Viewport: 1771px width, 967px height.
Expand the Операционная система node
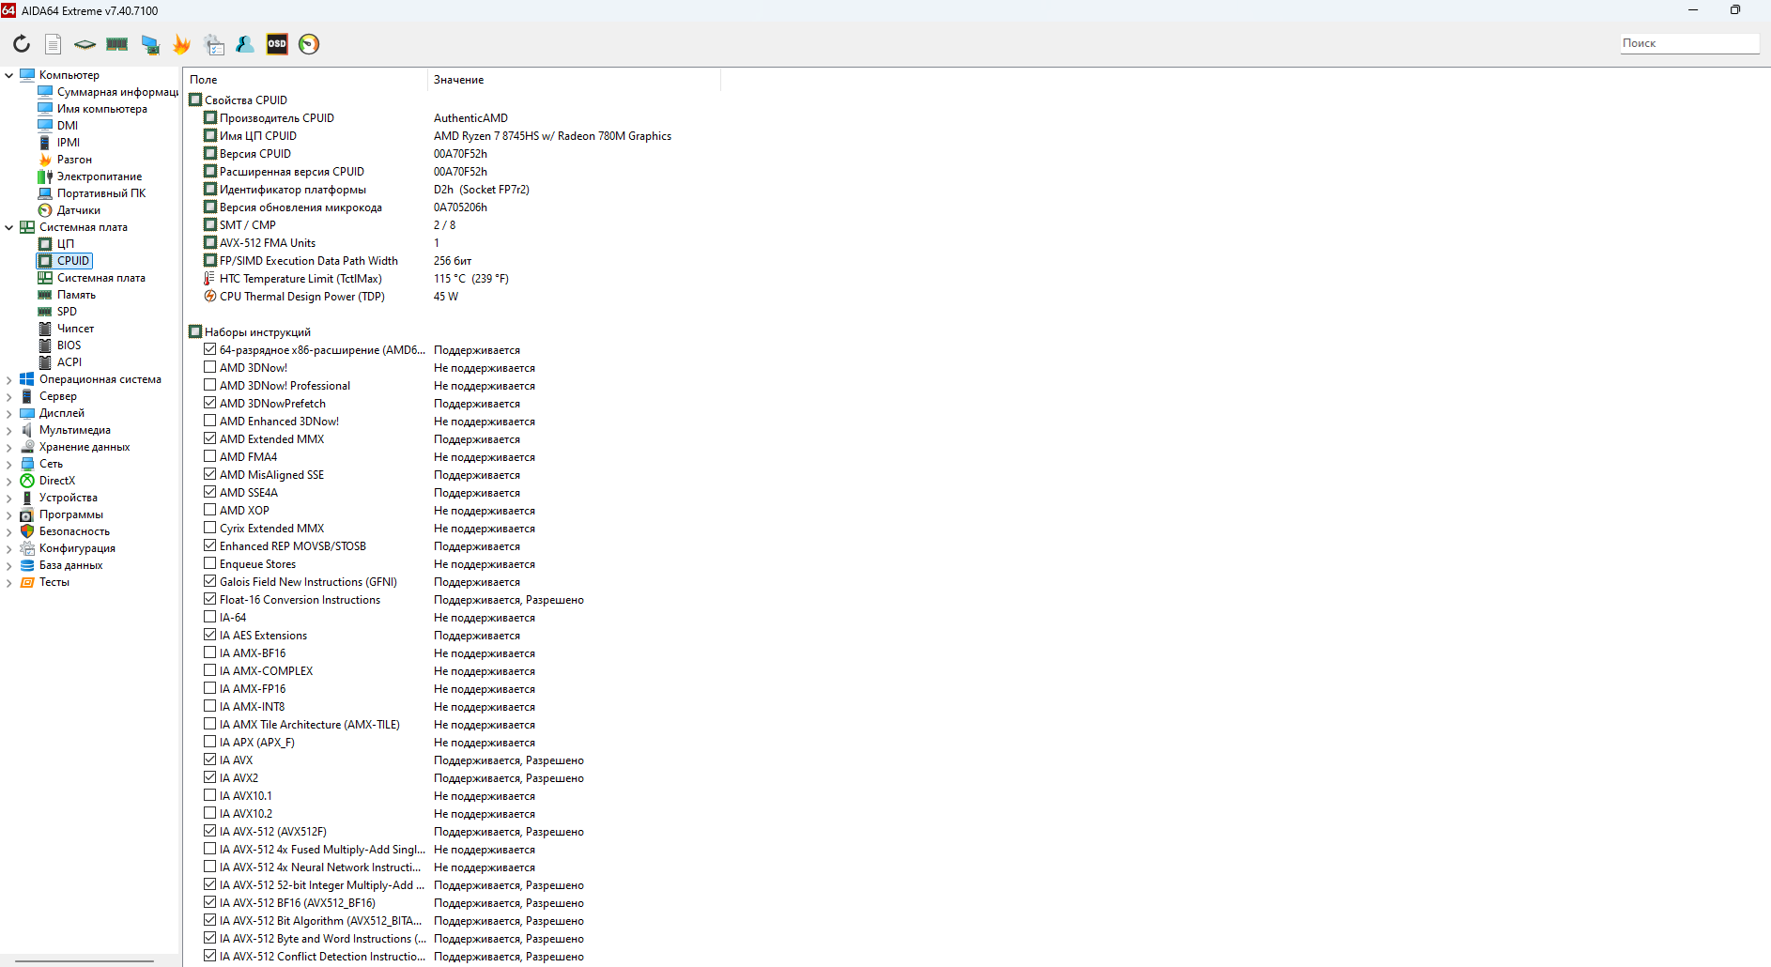pos(9,379)
